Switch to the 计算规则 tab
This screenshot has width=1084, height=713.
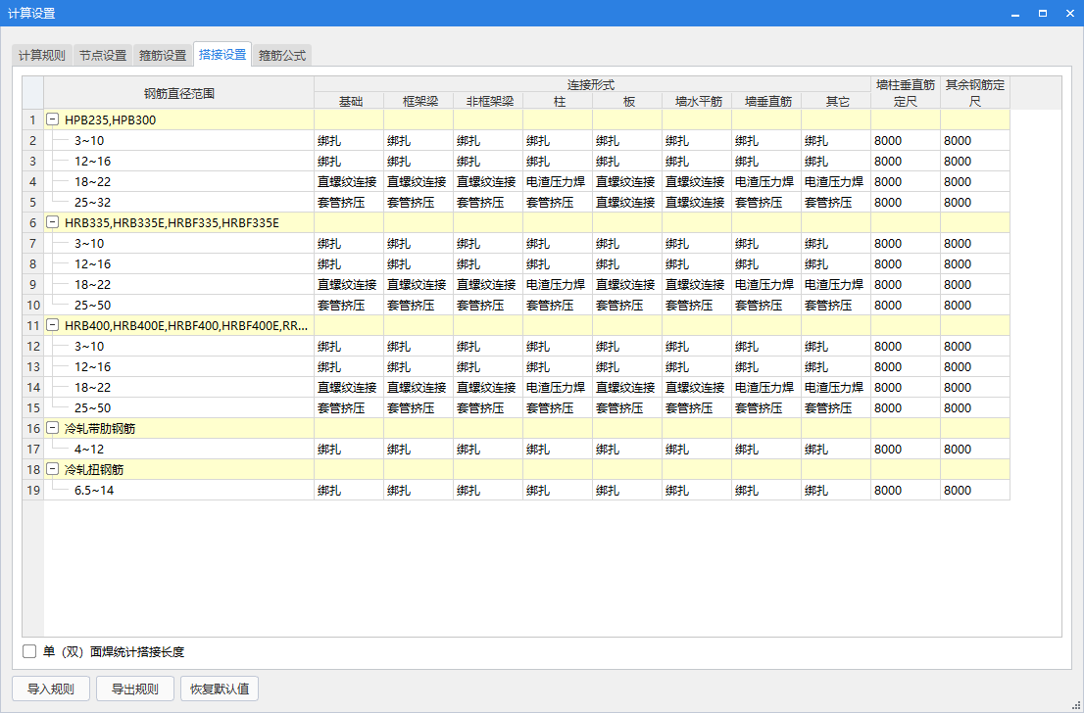click(42, 55)
